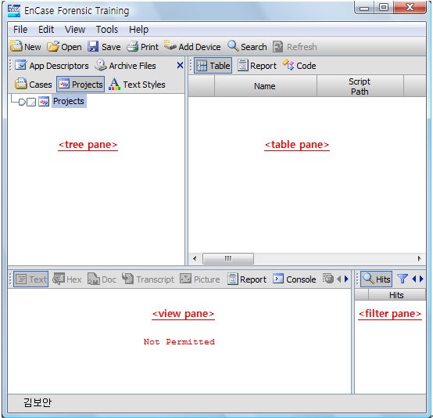Open a file with the Open icon
The width and height of the screenshot is (433, 418).
click(x=53, y=46)
